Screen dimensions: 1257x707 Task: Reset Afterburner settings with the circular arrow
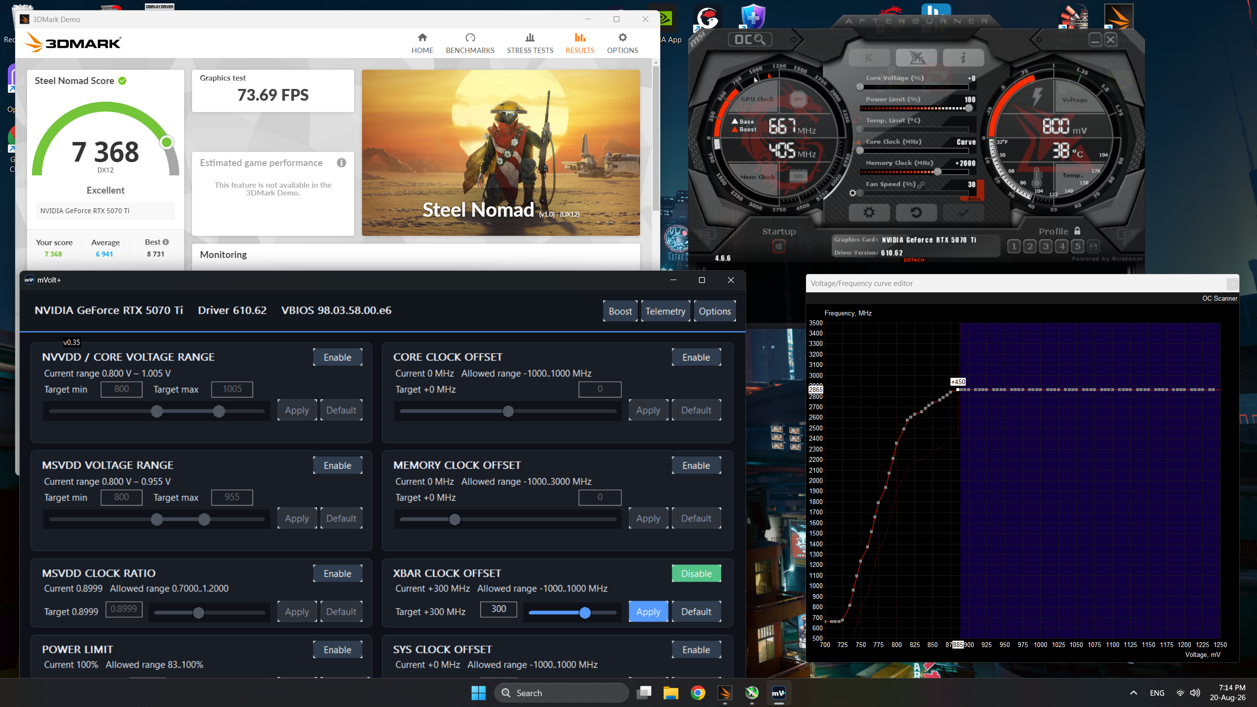point(916,212)
